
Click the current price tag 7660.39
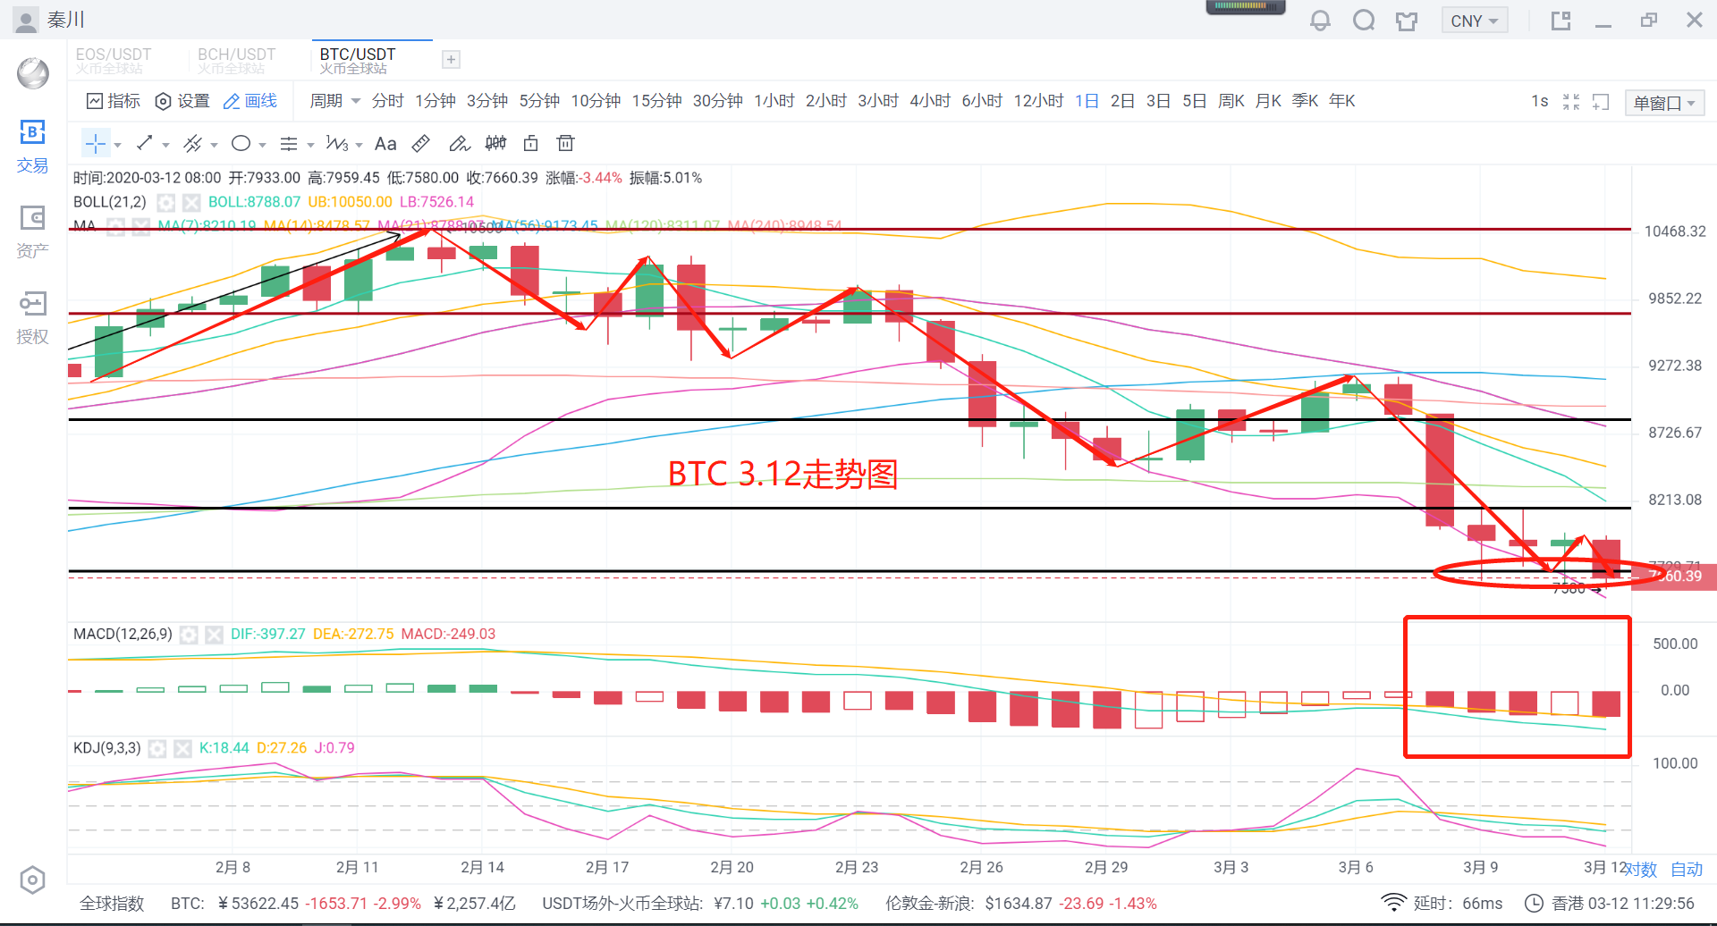click(1674, 577)
